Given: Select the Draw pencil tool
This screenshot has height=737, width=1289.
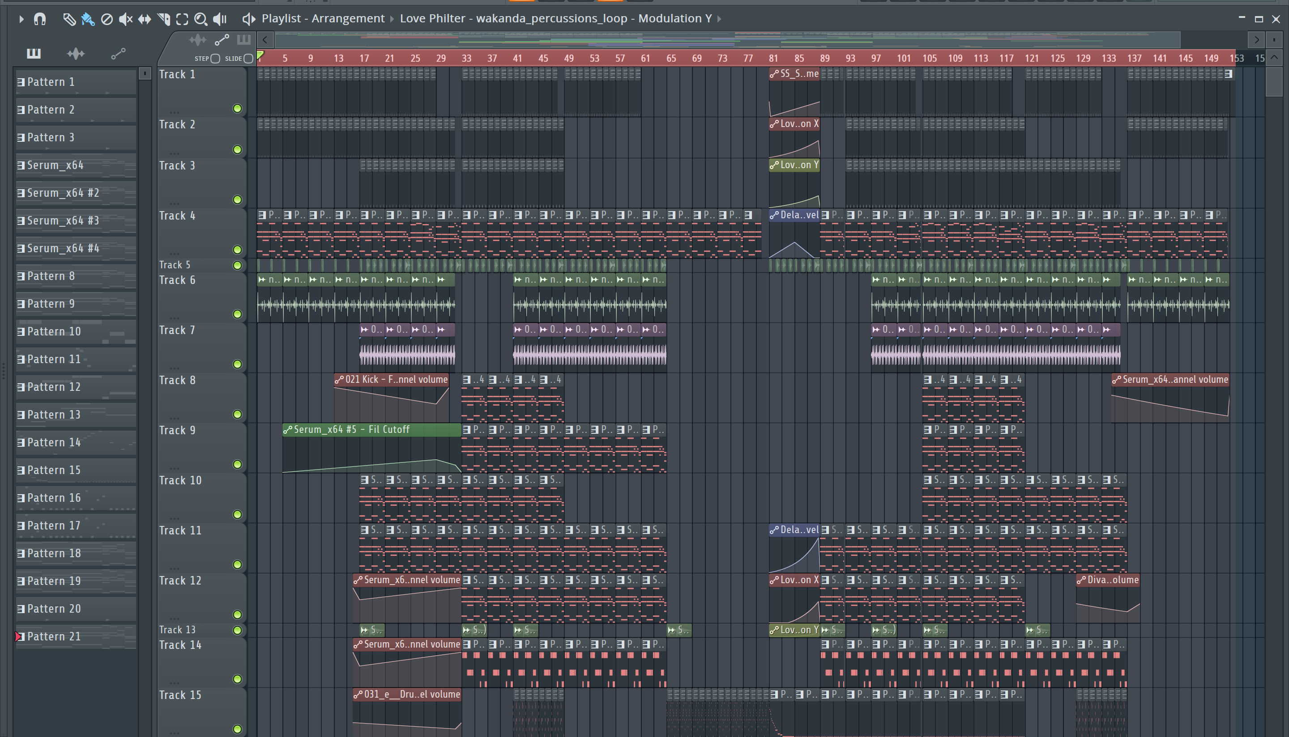Looking at the screenshot, I should (x=69, y=19).
